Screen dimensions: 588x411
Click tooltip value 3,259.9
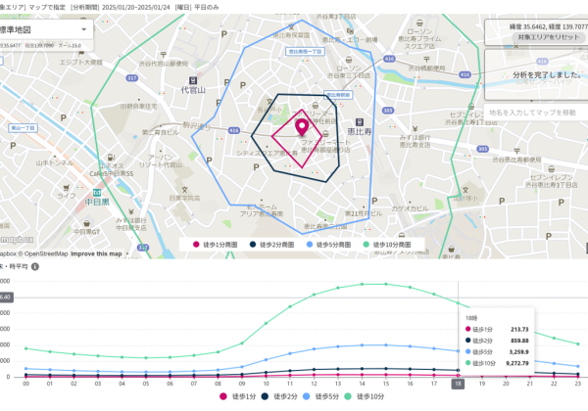click(518, 352)
